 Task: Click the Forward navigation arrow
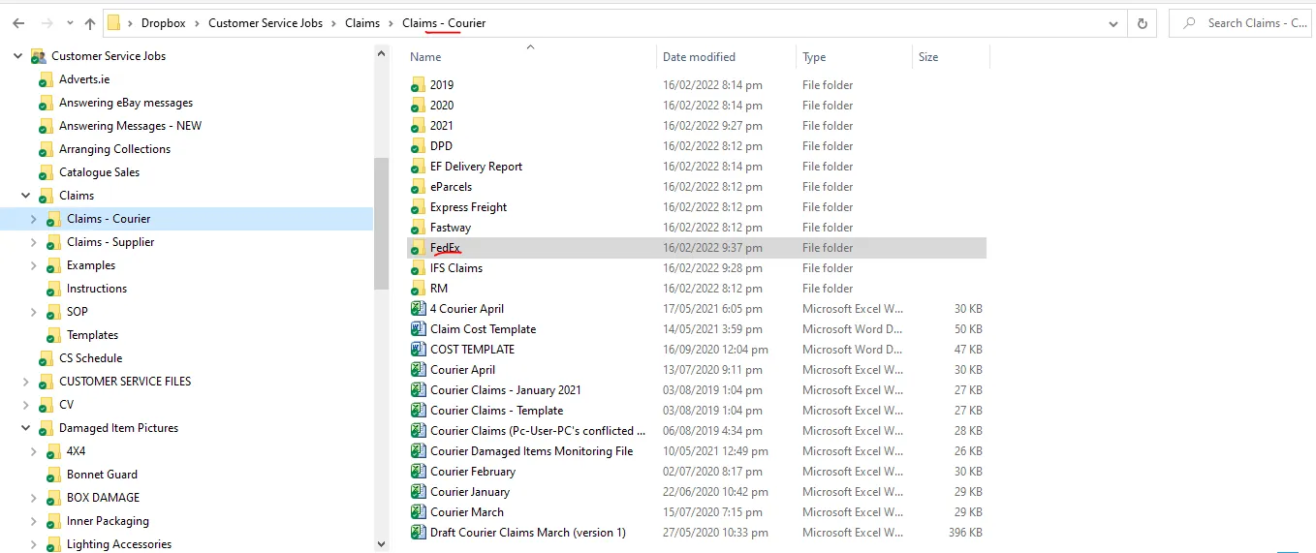coord(47,23)
